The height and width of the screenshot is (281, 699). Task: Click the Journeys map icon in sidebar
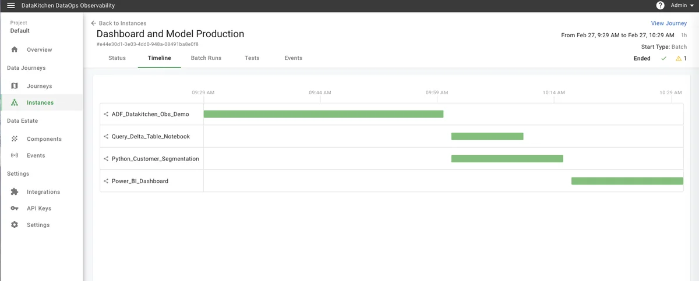(15, 86)
